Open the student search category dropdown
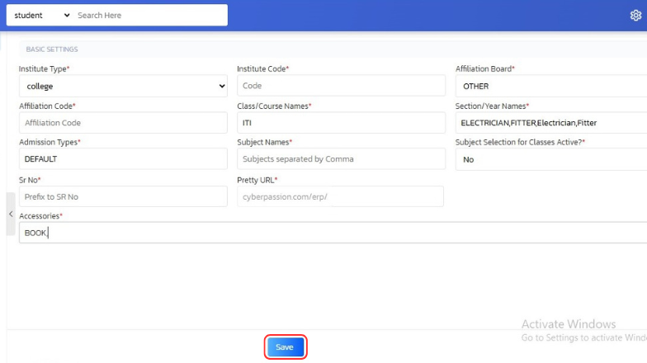Screen dimensions: 647x363 (x=42, y=15)
